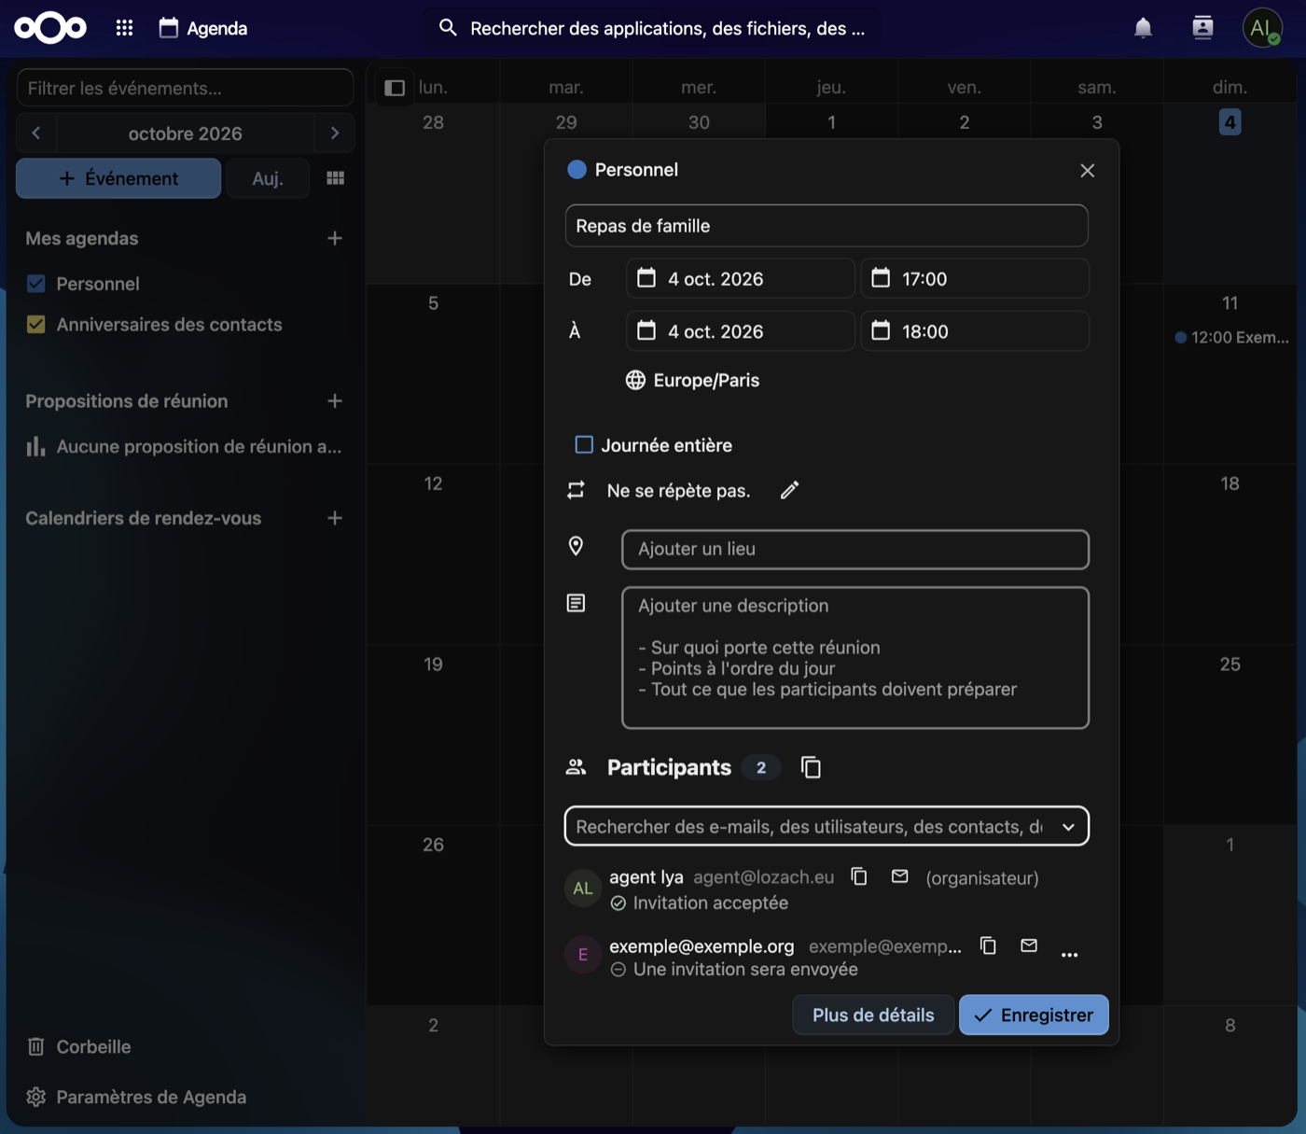This screenshot has width=1306, height=1134.
Task: Open the contacts menu icon
Action: 1202,28
